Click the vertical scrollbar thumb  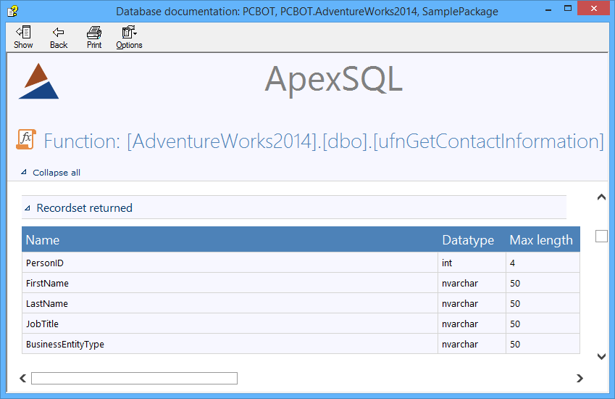[601, 236]
